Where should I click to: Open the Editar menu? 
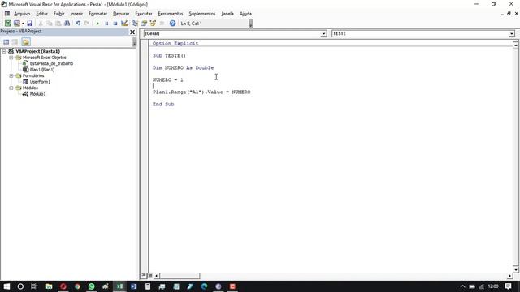(x=41, y=14)
